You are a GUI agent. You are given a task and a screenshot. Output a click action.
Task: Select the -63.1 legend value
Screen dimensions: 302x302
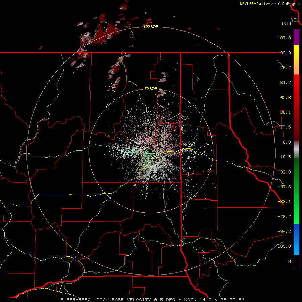pyautogui.click(x=284, y=202)
